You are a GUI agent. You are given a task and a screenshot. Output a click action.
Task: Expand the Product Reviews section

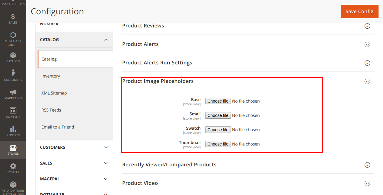[367, 26]
